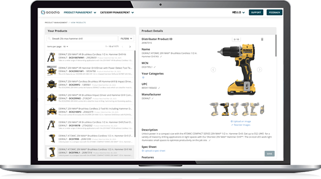Open the Product Management menu
The image size is (321, 179).
pyautogui.click(x=80, y=12)
